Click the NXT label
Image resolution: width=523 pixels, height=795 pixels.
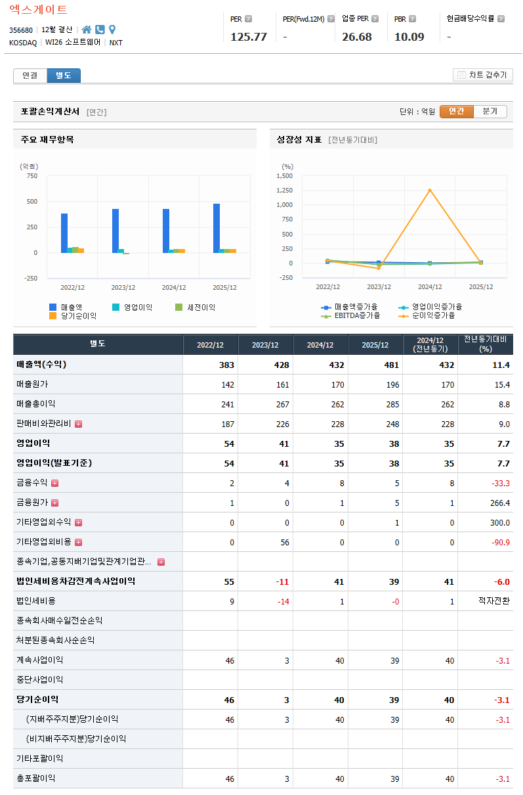pos(115,43)
